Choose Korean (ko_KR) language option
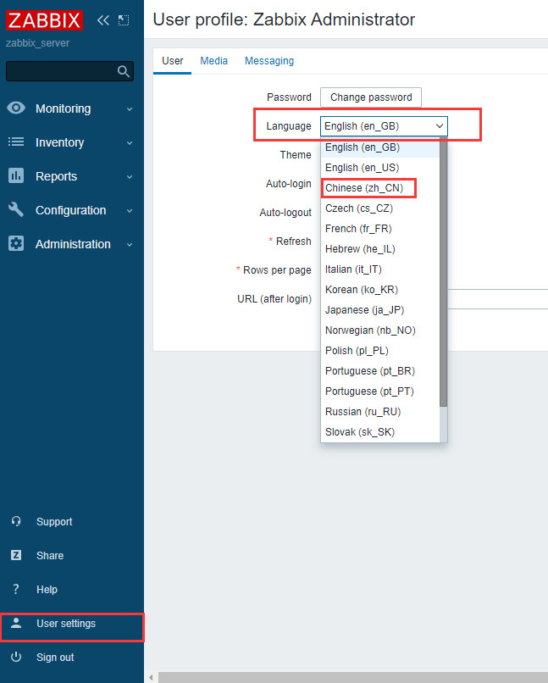Viewport: 548px width, 683px height. 380,290
